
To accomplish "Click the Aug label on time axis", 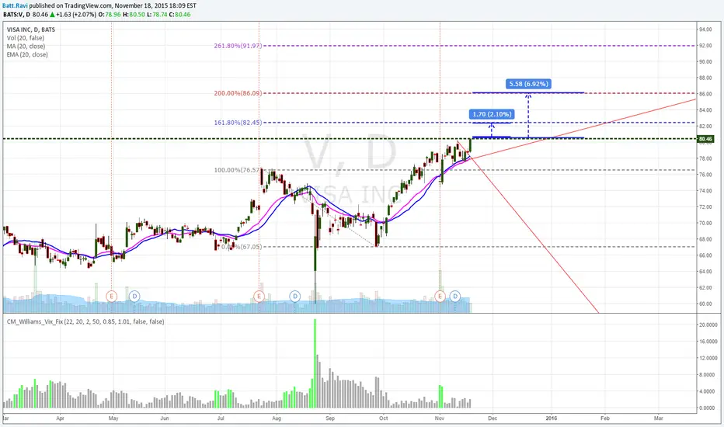I will point(277,418).
